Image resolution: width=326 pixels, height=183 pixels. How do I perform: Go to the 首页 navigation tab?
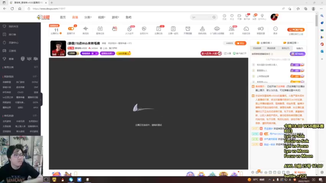(x=63, y=17)
